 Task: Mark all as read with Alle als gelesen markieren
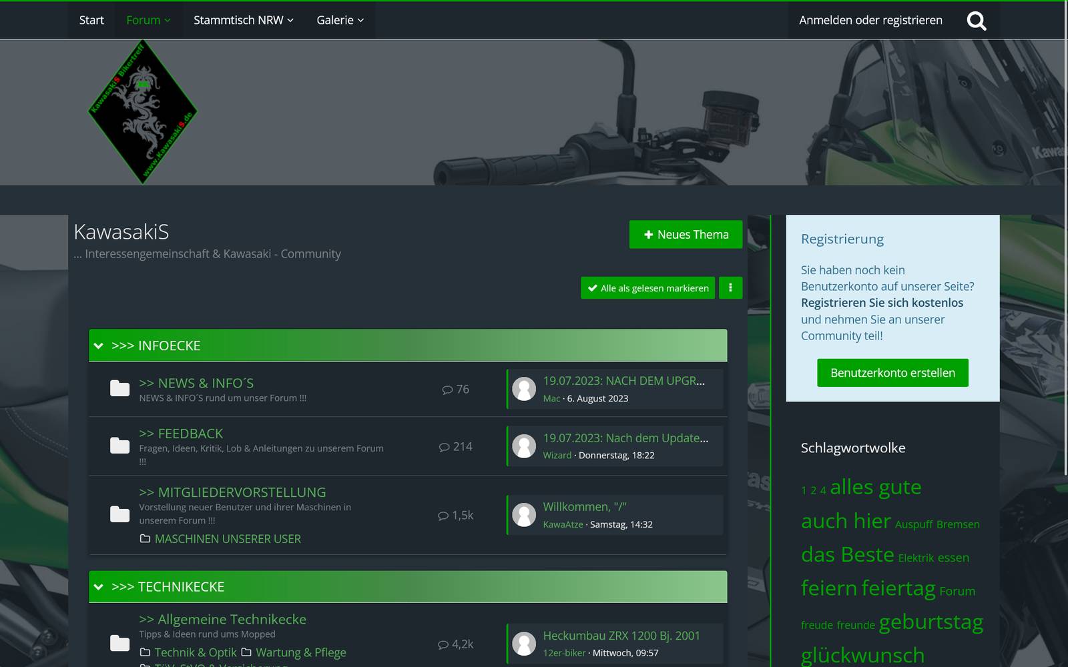pos(647,287)
